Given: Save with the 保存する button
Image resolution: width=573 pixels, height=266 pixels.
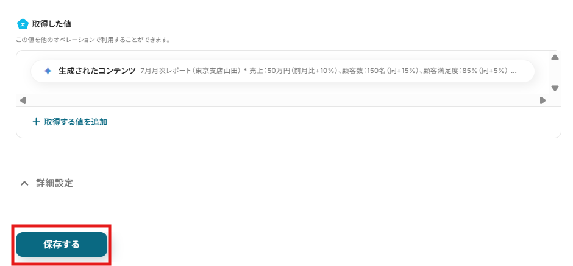Looking at the screenshot, I should [x=62, y=245].
